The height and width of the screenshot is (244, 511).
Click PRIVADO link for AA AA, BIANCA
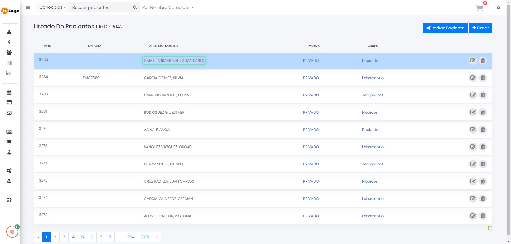coord(311,130)
